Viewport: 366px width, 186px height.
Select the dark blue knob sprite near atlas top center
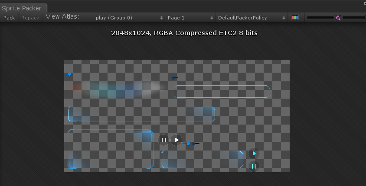tap(175, 78)
